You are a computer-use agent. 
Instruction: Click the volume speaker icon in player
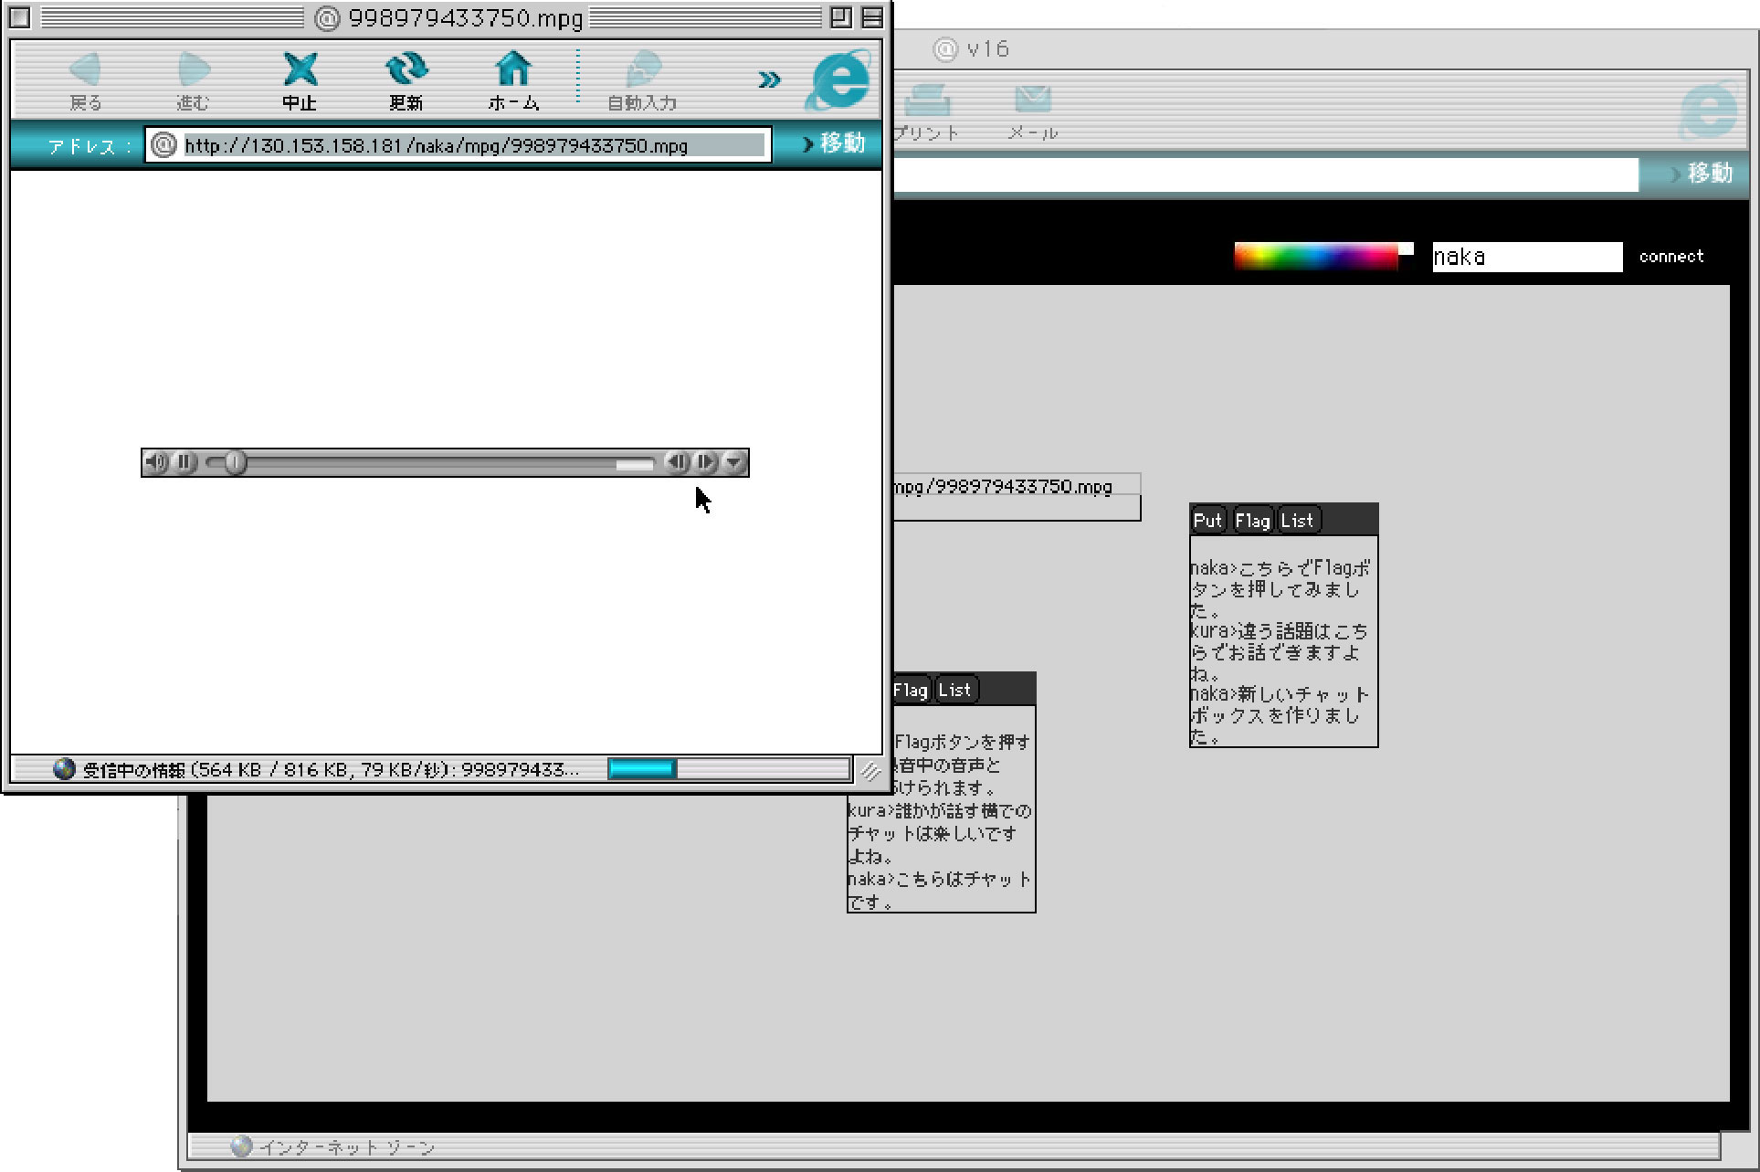click(157, 463)
